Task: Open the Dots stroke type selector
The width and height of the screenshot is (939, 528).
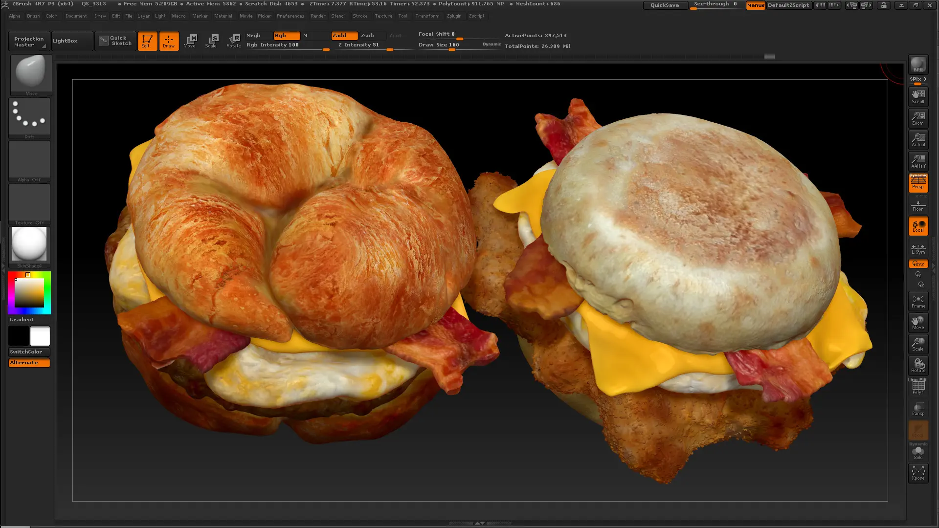Action: coord(29,118)
